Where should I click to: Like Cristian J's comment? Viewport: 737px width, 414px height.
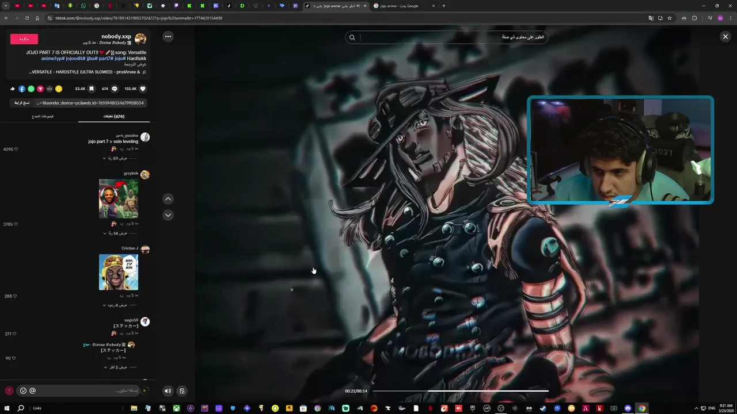15,296
